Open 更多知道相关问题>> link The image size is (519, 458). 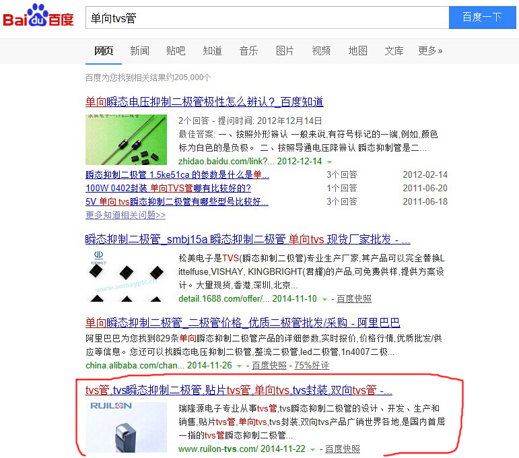coord(125,216)
